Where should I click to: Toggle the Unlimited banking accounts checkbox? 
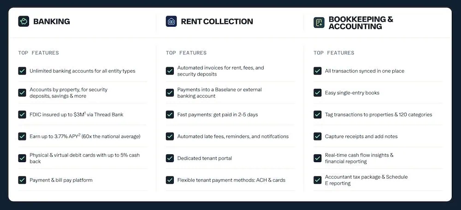point(22,71)
